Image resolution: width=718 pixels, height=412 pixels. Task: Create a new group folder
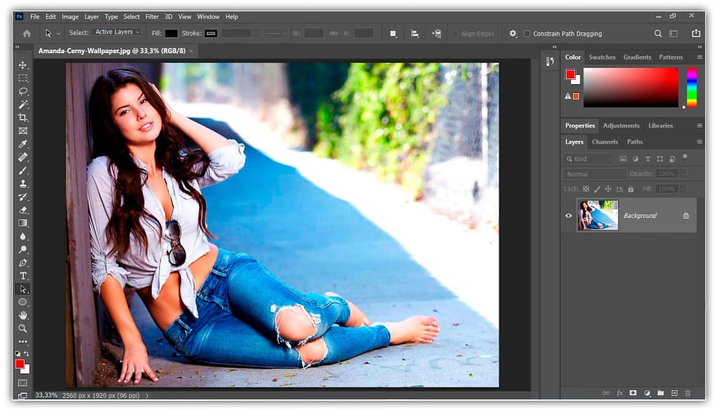(x=661, y=393)
